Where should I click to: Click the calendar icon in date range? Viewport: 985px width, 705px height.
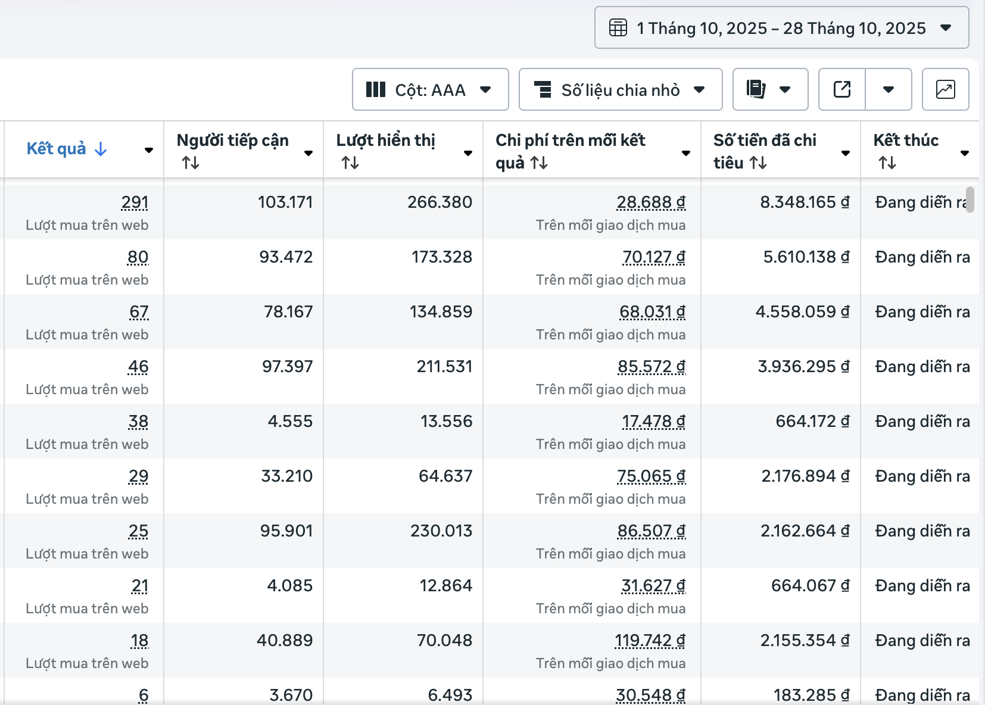click(618, 28)
